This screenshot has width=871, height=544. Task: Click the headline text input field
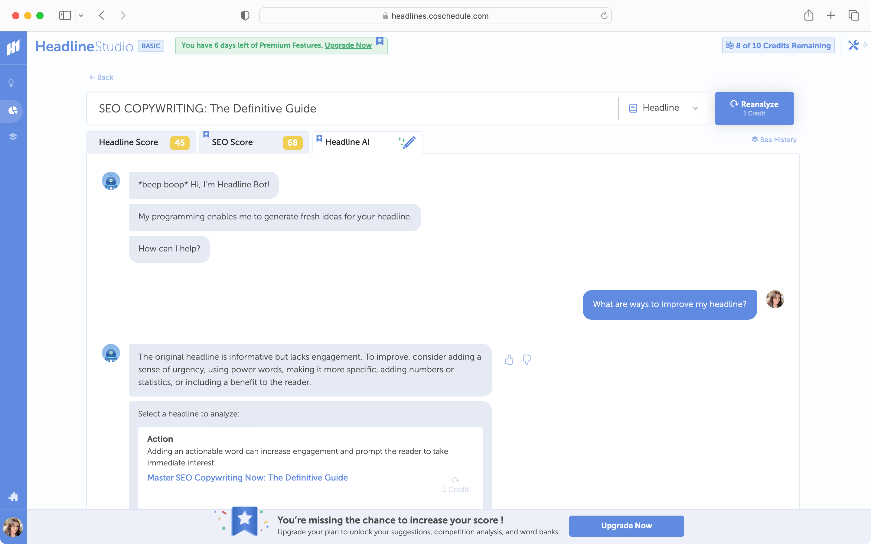pyautogui.click(x=353, y=108)
